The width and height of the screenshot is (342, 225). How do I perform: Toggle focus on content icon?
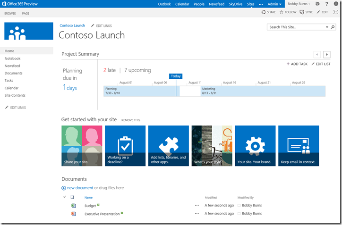336,12
